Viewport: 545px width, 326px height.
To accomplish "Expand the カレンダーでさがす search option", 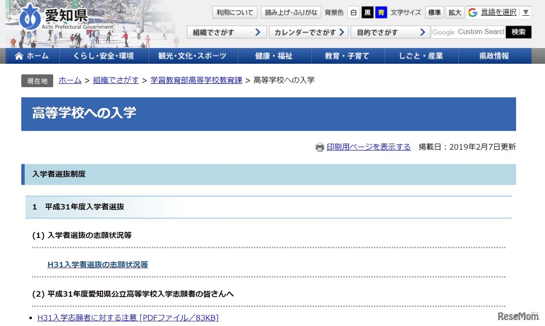I will tap(307, 32).
